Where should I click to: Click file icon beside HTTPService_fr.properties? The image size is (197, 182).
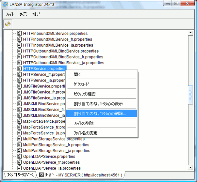point(19,74)
